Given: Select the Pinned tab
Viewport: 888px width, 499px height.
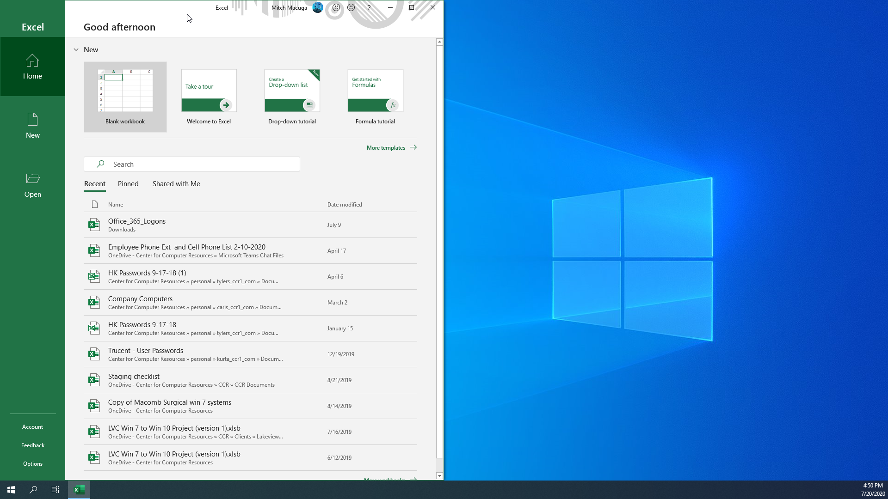Looking at the screenshot, I should 128,183.
